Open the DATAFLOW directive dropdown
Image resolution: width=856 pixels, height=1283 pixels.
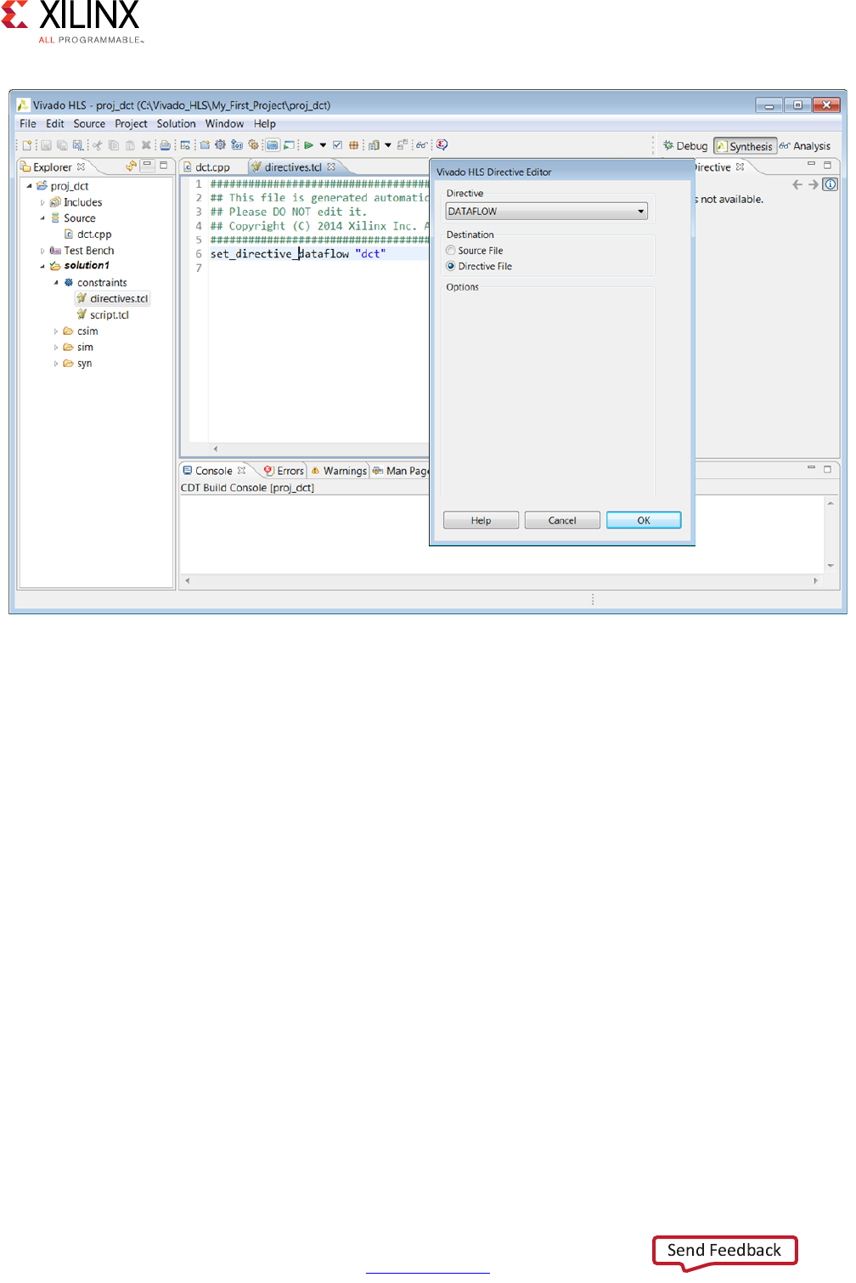coord(546,211)
